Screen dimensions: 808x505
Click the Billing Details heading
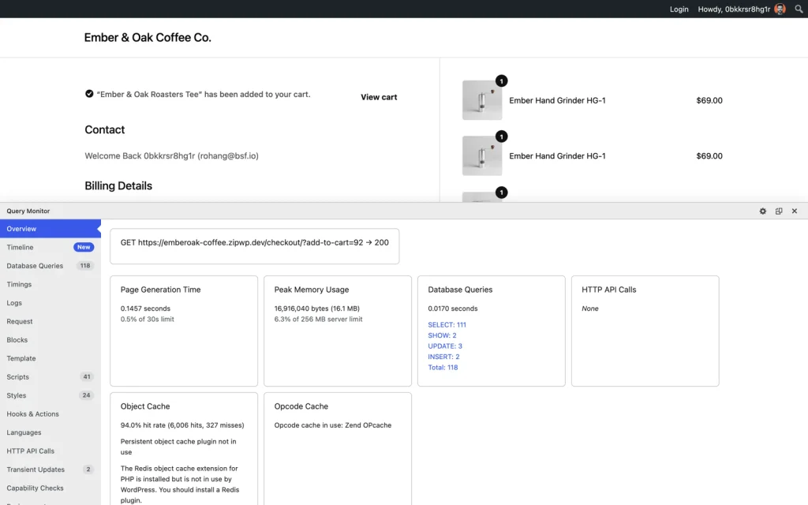click(118, 185)
